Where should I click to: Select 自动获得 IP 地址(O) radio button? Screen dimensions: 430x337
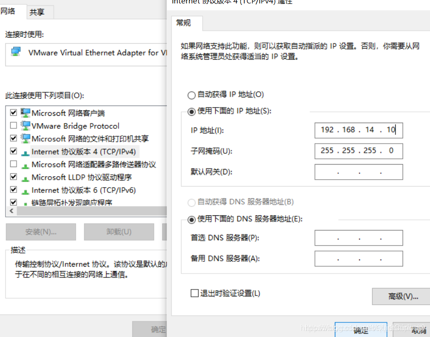[191, 95]
